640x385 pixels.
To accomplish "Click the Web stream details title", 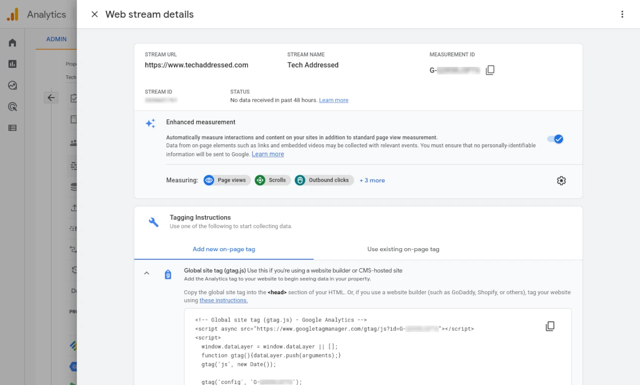I will point(149,14).
